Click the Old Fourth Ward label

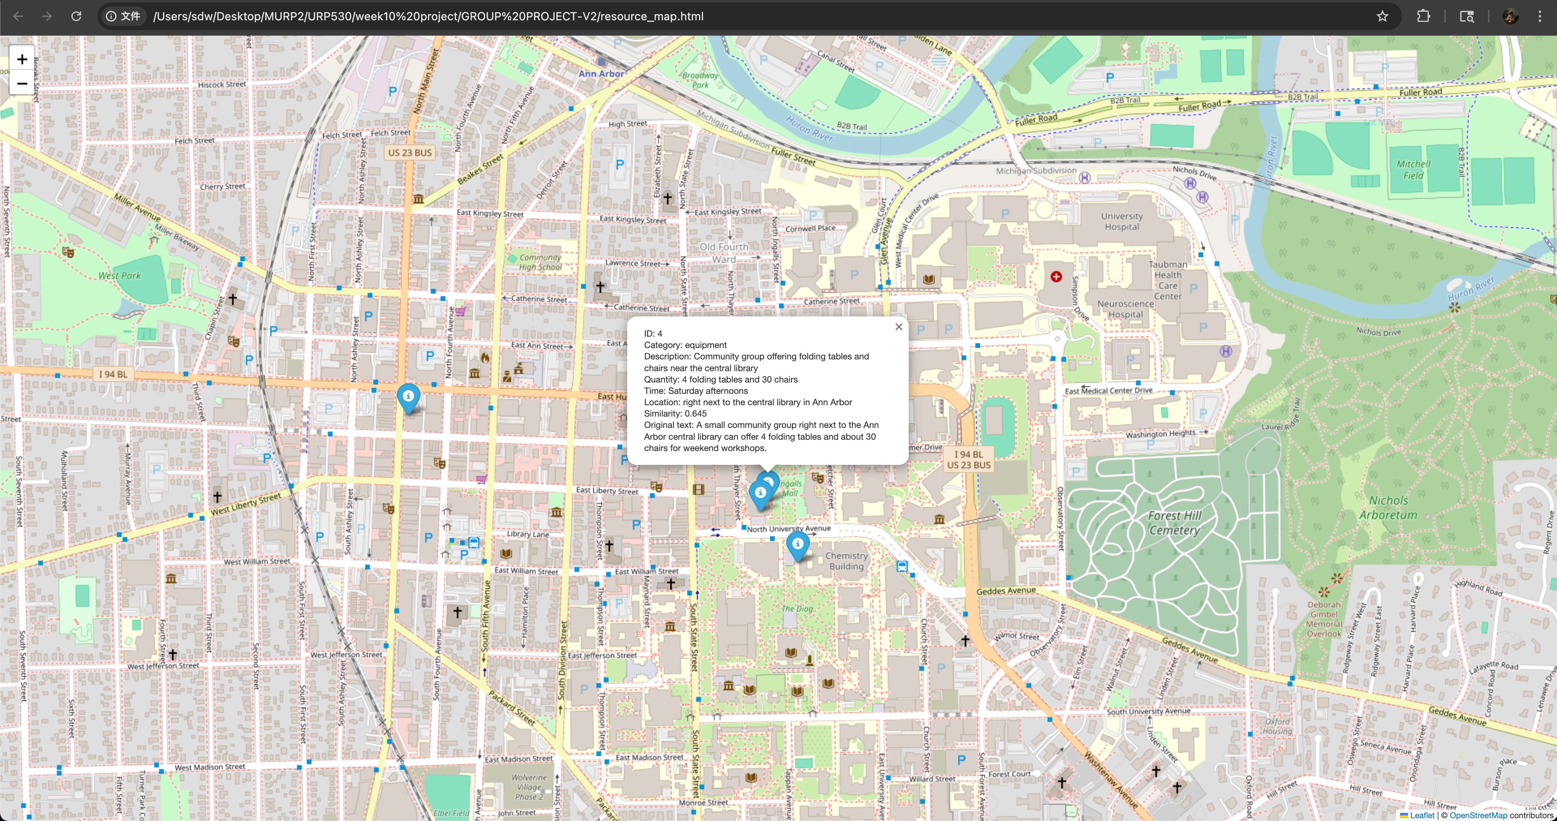[x=723, y=253]
